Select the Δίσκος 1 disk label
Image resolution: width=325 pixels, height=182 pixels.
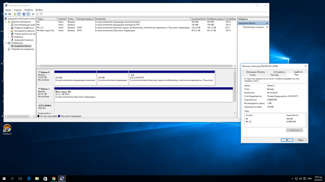45,94
